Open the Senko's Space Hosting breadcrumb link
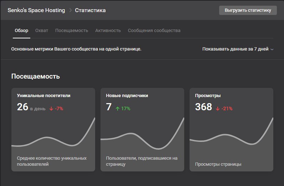The image size is (284, 186). [36, 10]
